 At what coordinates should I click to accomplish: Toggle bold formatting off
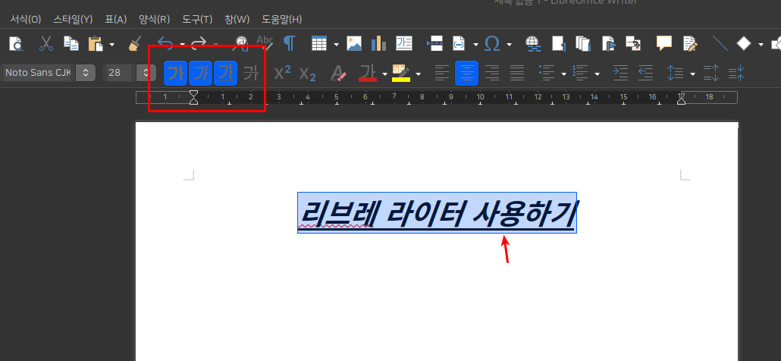coord(175,74)
